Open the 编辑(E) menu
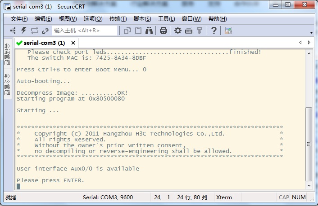This screenshot has height=206, width=318. (43, 19)
